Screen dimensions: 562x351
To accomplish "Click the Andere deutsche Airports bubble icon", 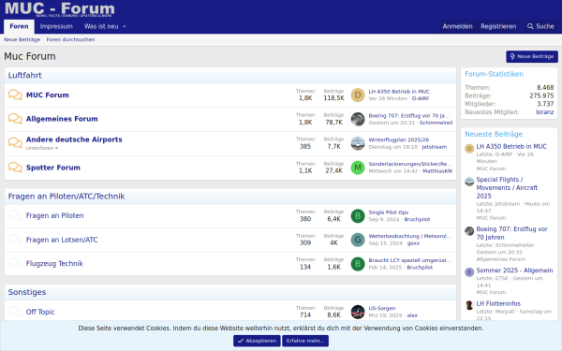I will coord(15,143).
